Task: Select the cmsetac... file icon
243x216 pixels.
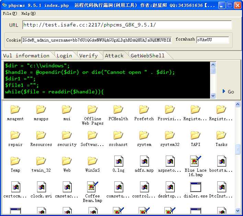Action: tap(67, 187)
